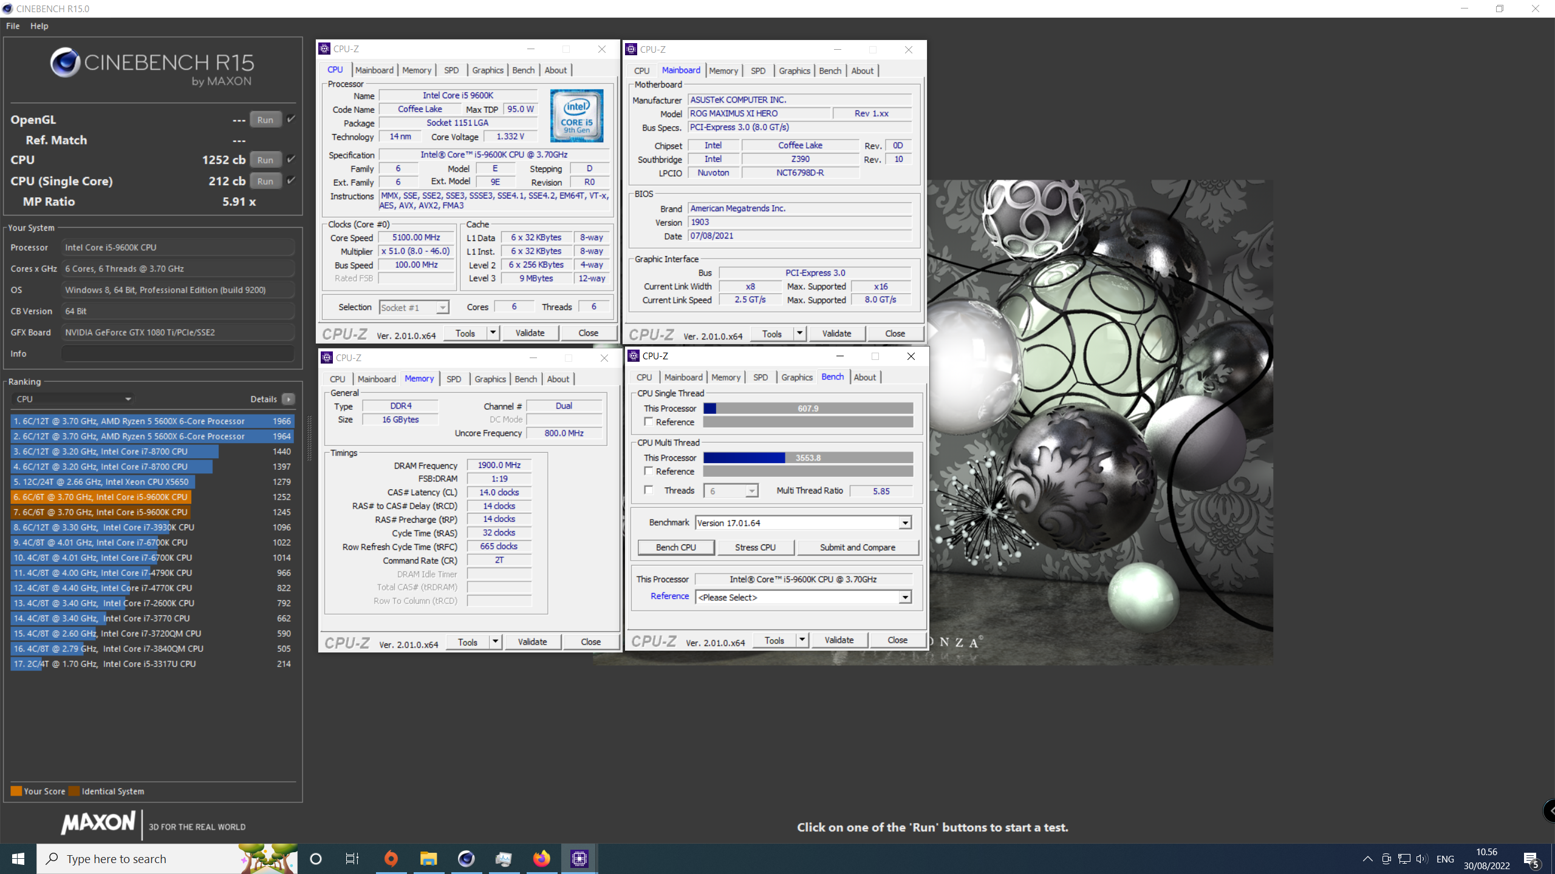Show hidden system tray icons
The width and height of the screenshot is (1555, 874).
point(1367,859)
